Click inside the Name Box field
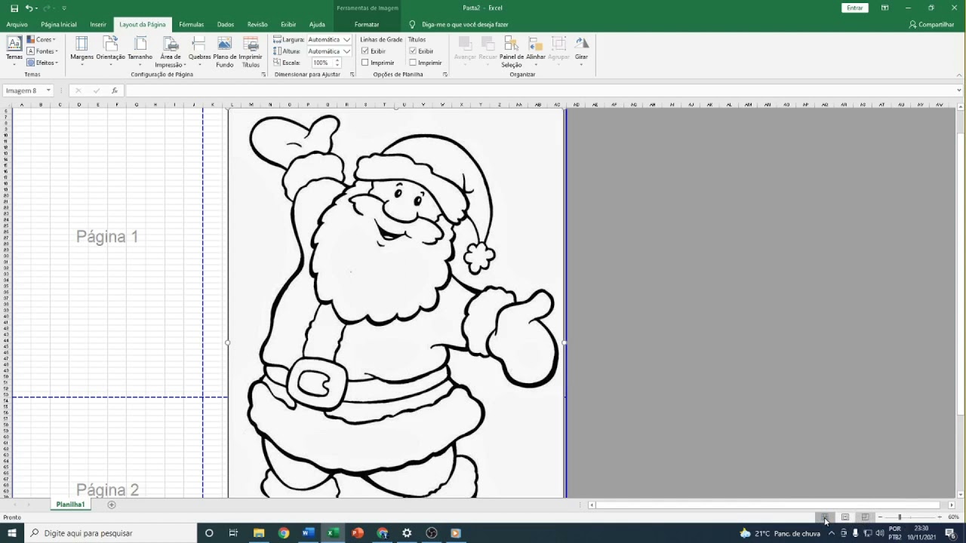The height and width of the screenshot is (543, 966). point(24,90)
